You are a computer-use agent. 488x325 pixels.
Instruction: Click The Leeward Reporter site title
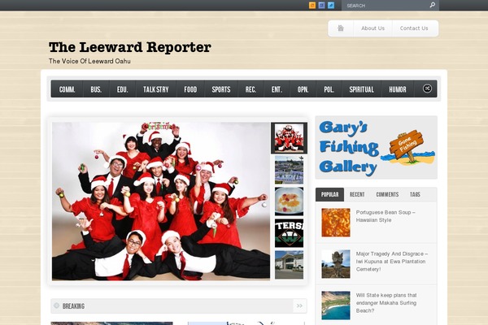click(x=130, y=47)
